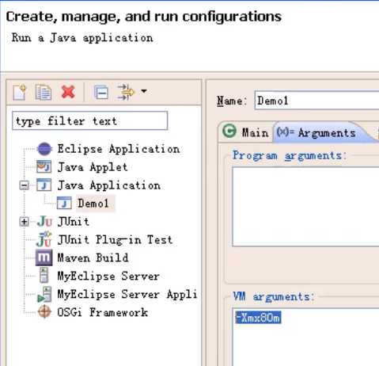Select MyEclipse Server tree entry
This screenshot has height=366, width=379.
tap(108, 276)
